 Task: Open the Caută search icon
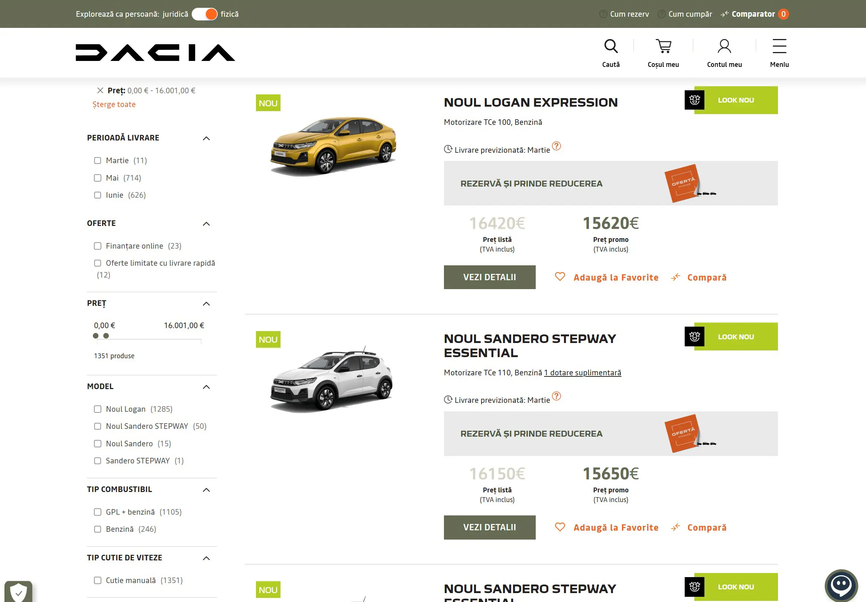tap(611, 46)
